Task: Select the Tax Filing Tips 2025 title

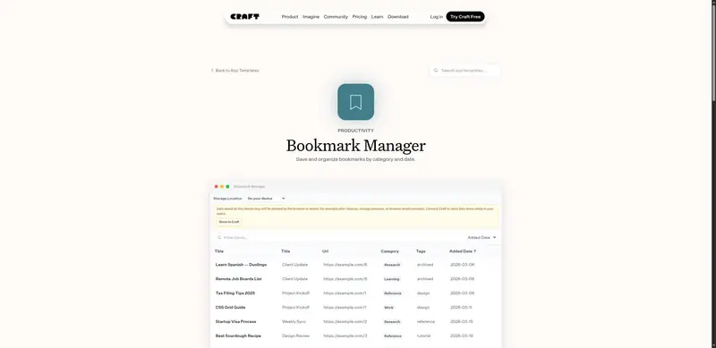Action: pos(235,293)
